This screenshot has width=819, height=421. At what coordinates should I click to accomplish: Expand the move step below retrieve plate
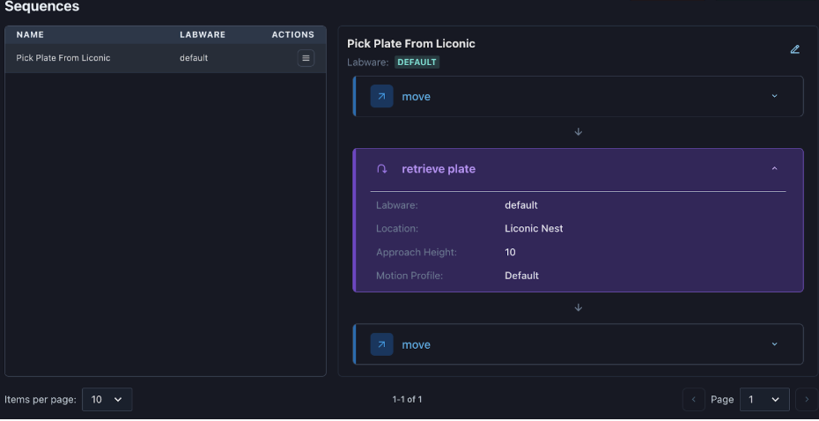[774, 344]
